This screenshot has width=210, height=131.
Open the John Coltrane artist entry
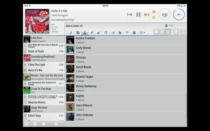tap(126, 117)
